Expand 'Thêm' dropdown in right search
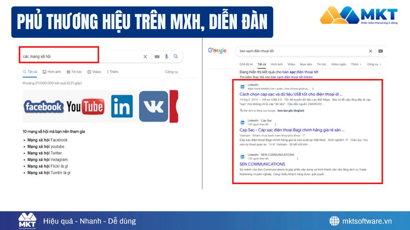410x230 pixels. pos(356,64)
